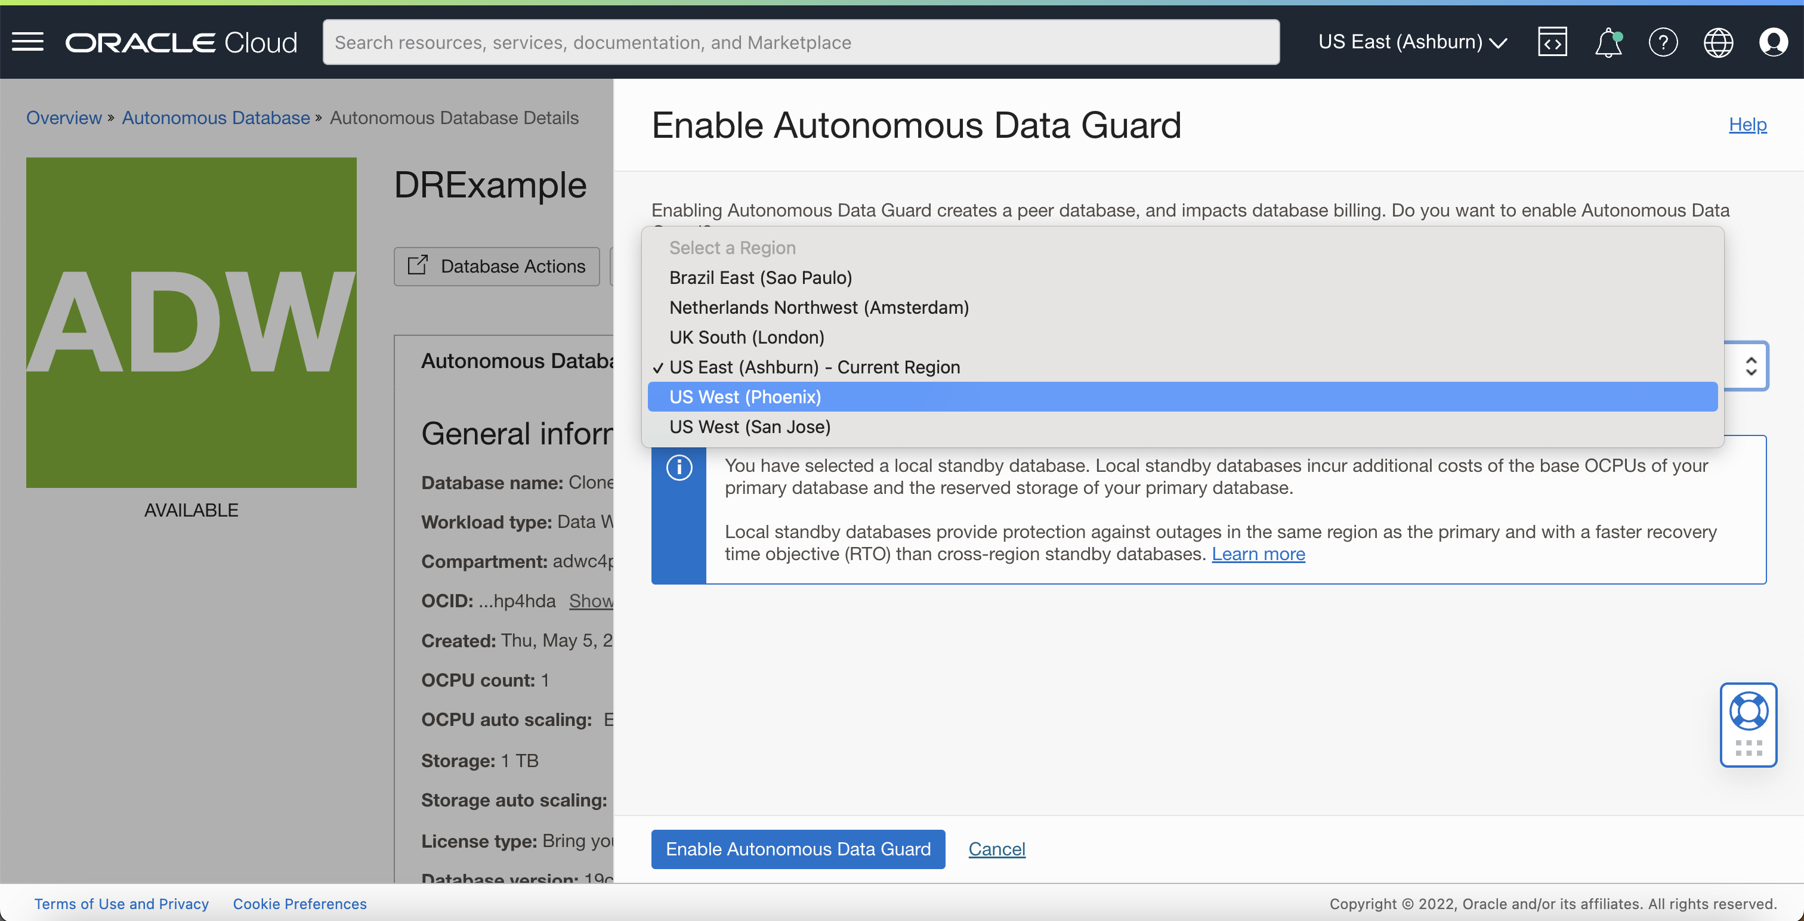
Task: Click the life ring support widget
Action: [x=1748, y=712]
